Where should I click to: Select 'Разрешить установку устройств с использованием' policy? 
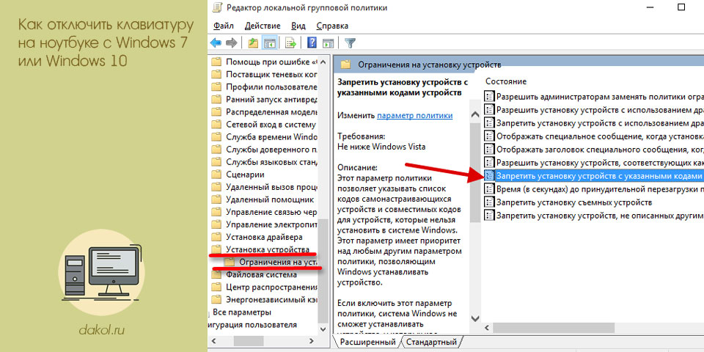click(600, 109)
